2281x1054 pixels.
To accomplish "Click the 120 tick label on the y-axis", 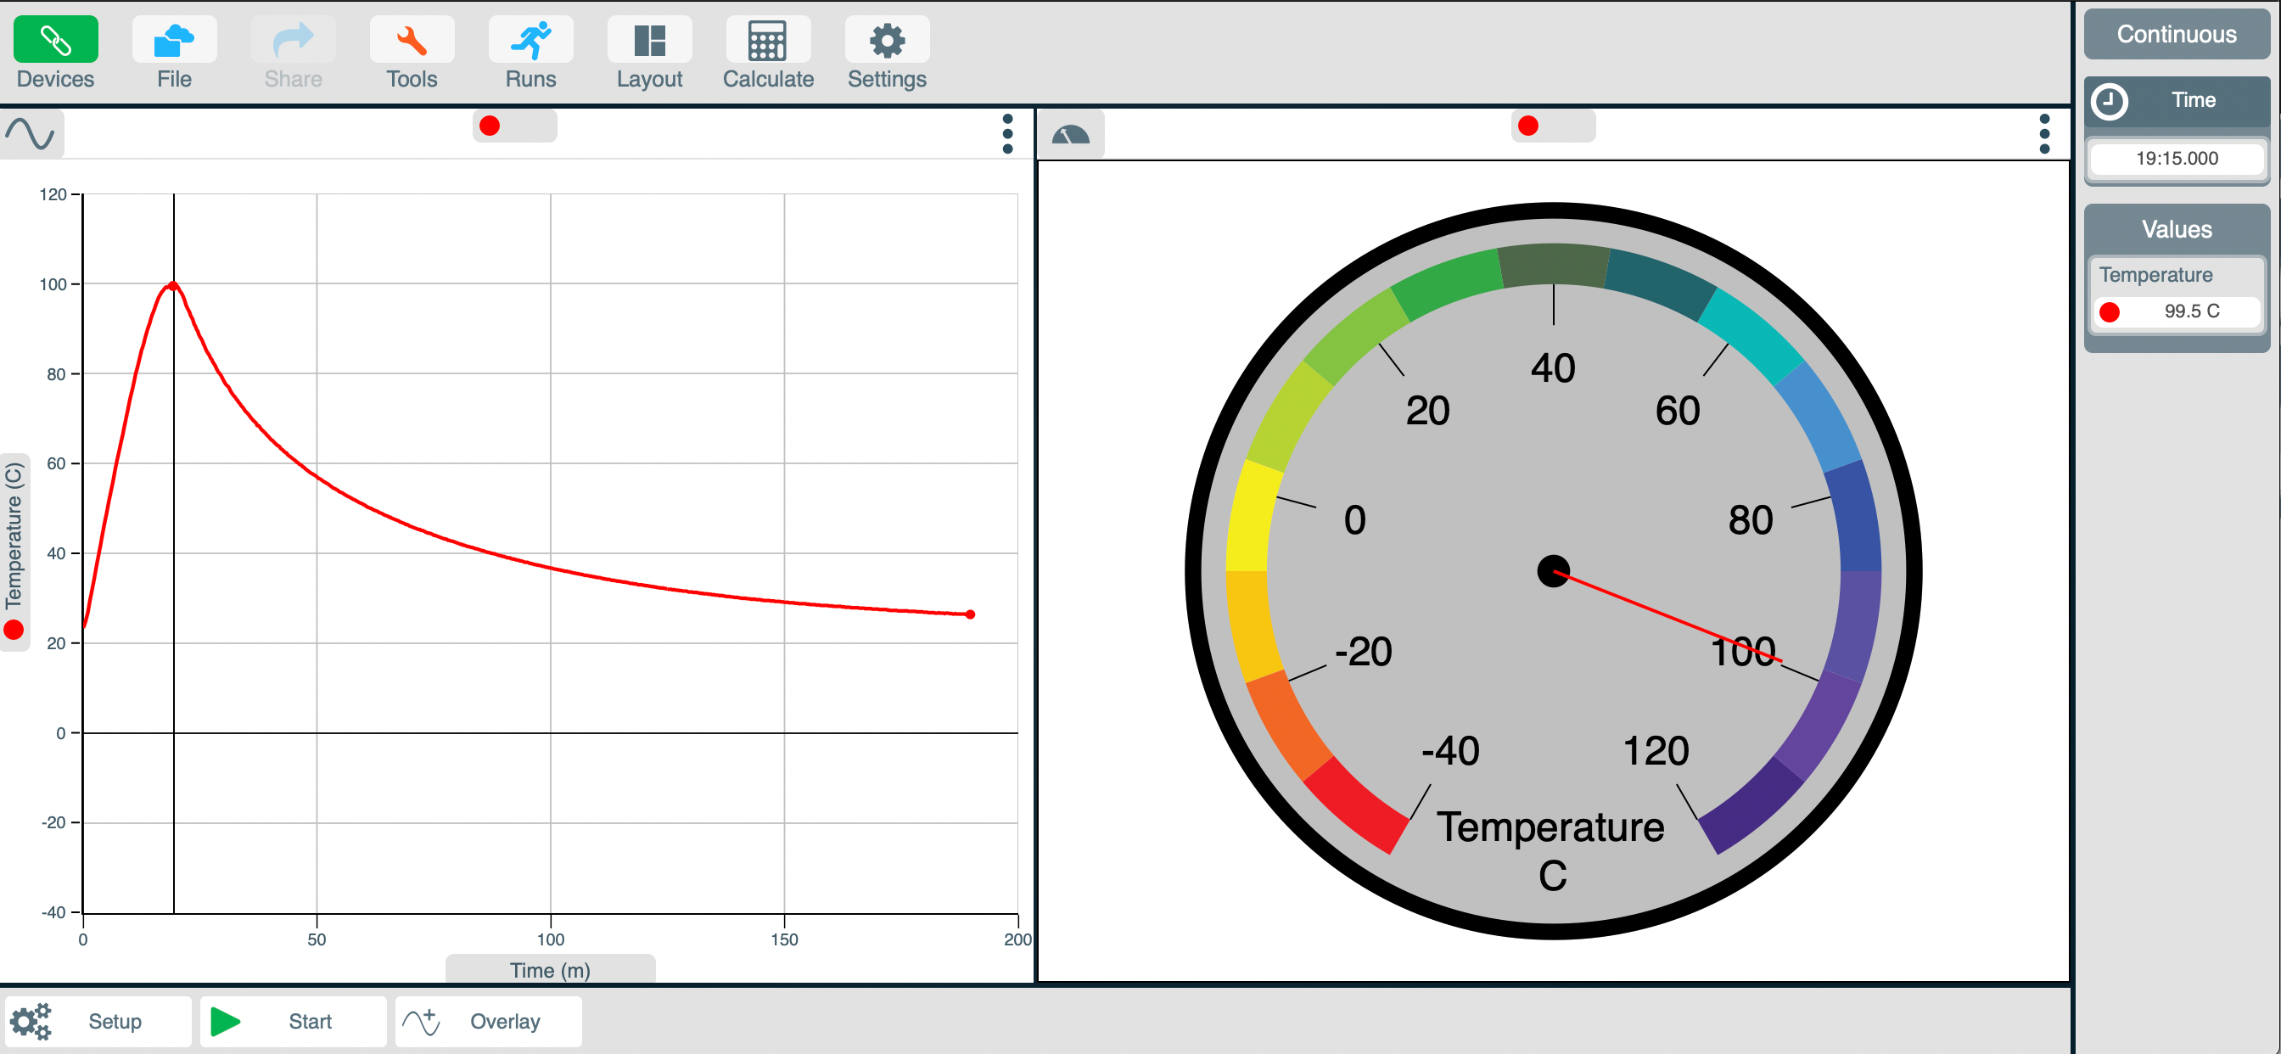I will (x=53, y=194).
